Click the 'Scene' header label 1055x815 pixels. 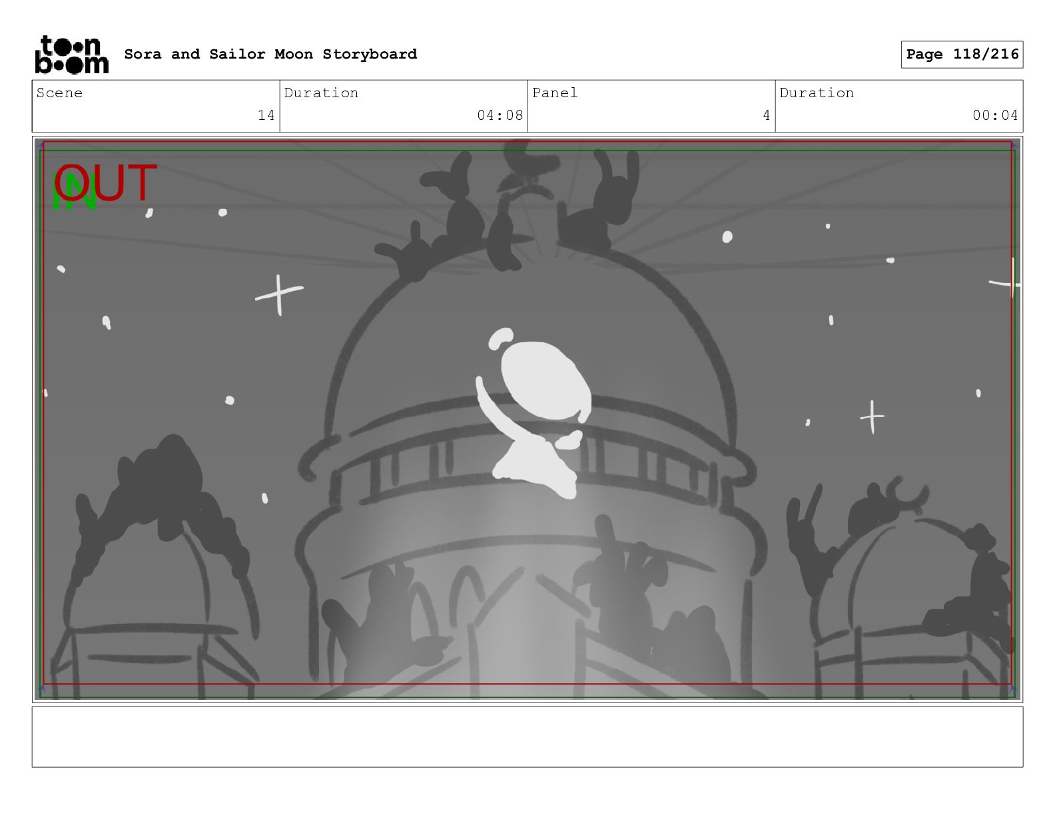pyautogui.click(x=59, y=93)
